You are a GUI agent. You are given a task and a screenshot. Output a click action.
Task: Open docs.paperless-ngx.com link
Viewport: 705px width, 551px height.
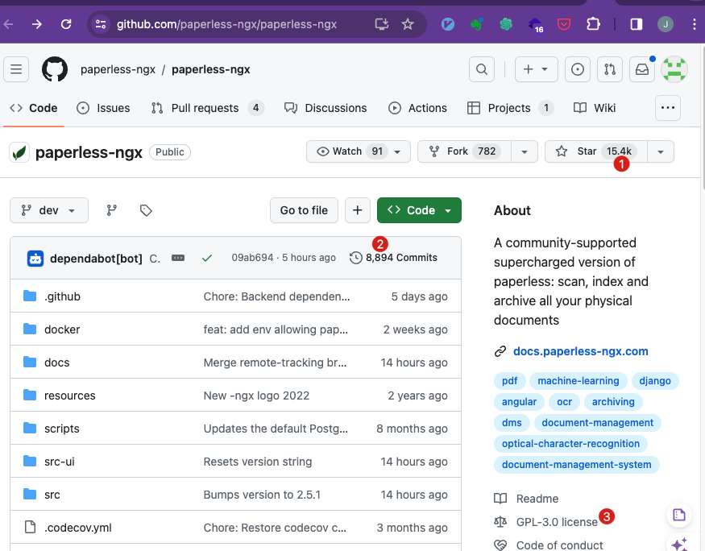point(580,351)
